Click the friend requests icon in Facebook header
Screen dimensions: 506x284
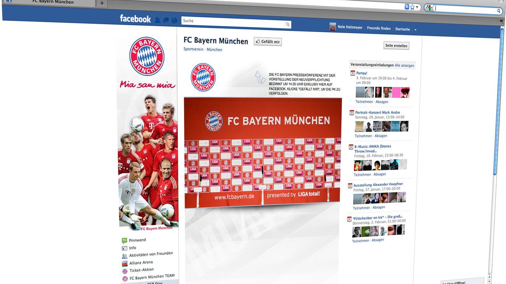[x=158, y=20]
